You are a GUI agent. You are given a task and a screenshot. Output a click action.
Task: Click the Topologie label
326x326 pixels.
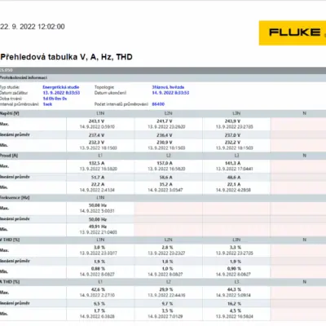coord(104,87)
